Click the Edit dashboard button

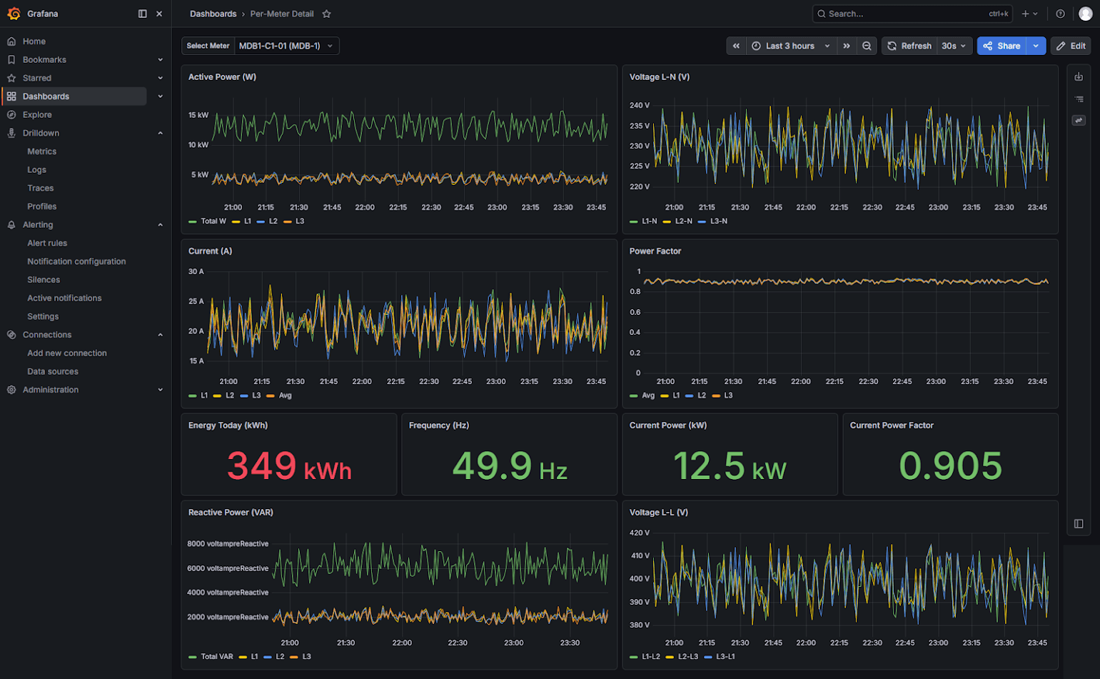tap(1071, 46)
